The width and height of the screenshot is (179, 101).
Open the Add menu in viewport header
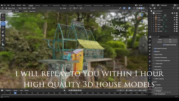coord(29,8)
